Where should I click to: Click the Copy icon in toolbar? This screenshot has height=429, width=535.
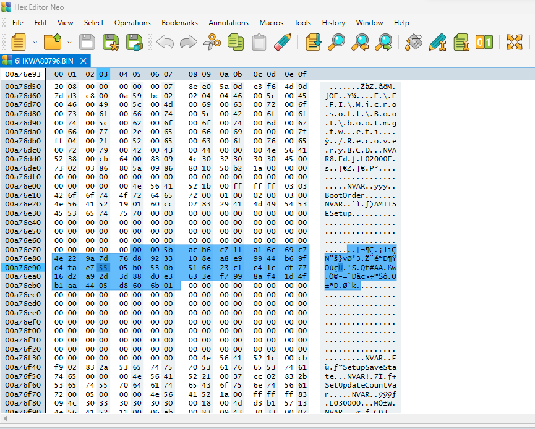tap(235, 42)
